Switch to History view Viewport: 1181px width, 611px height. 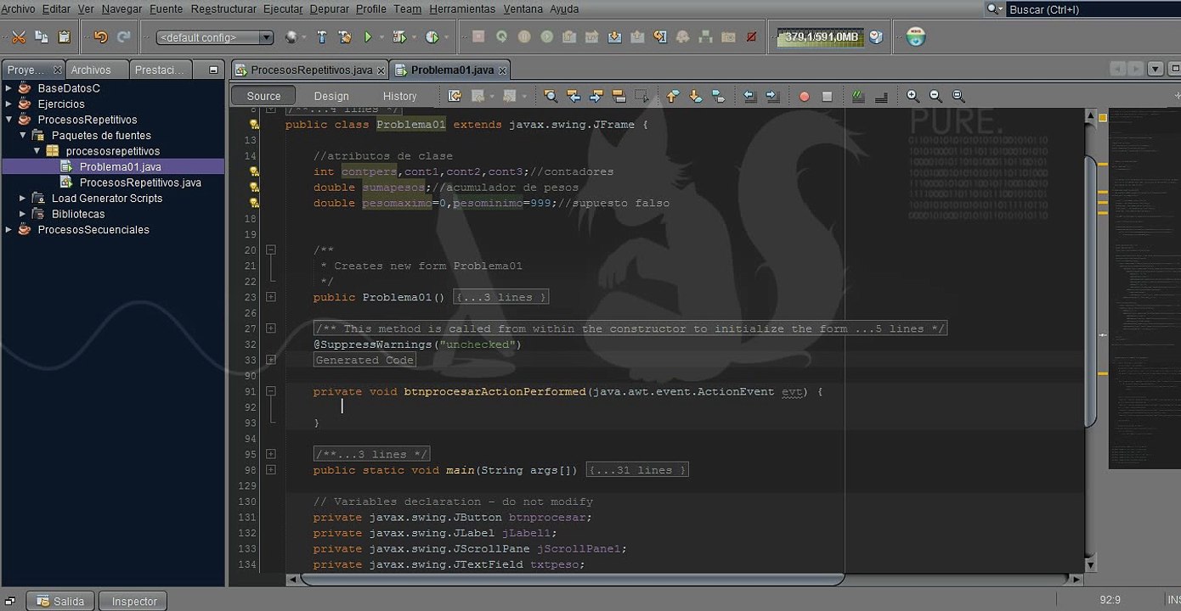(400, 96)
